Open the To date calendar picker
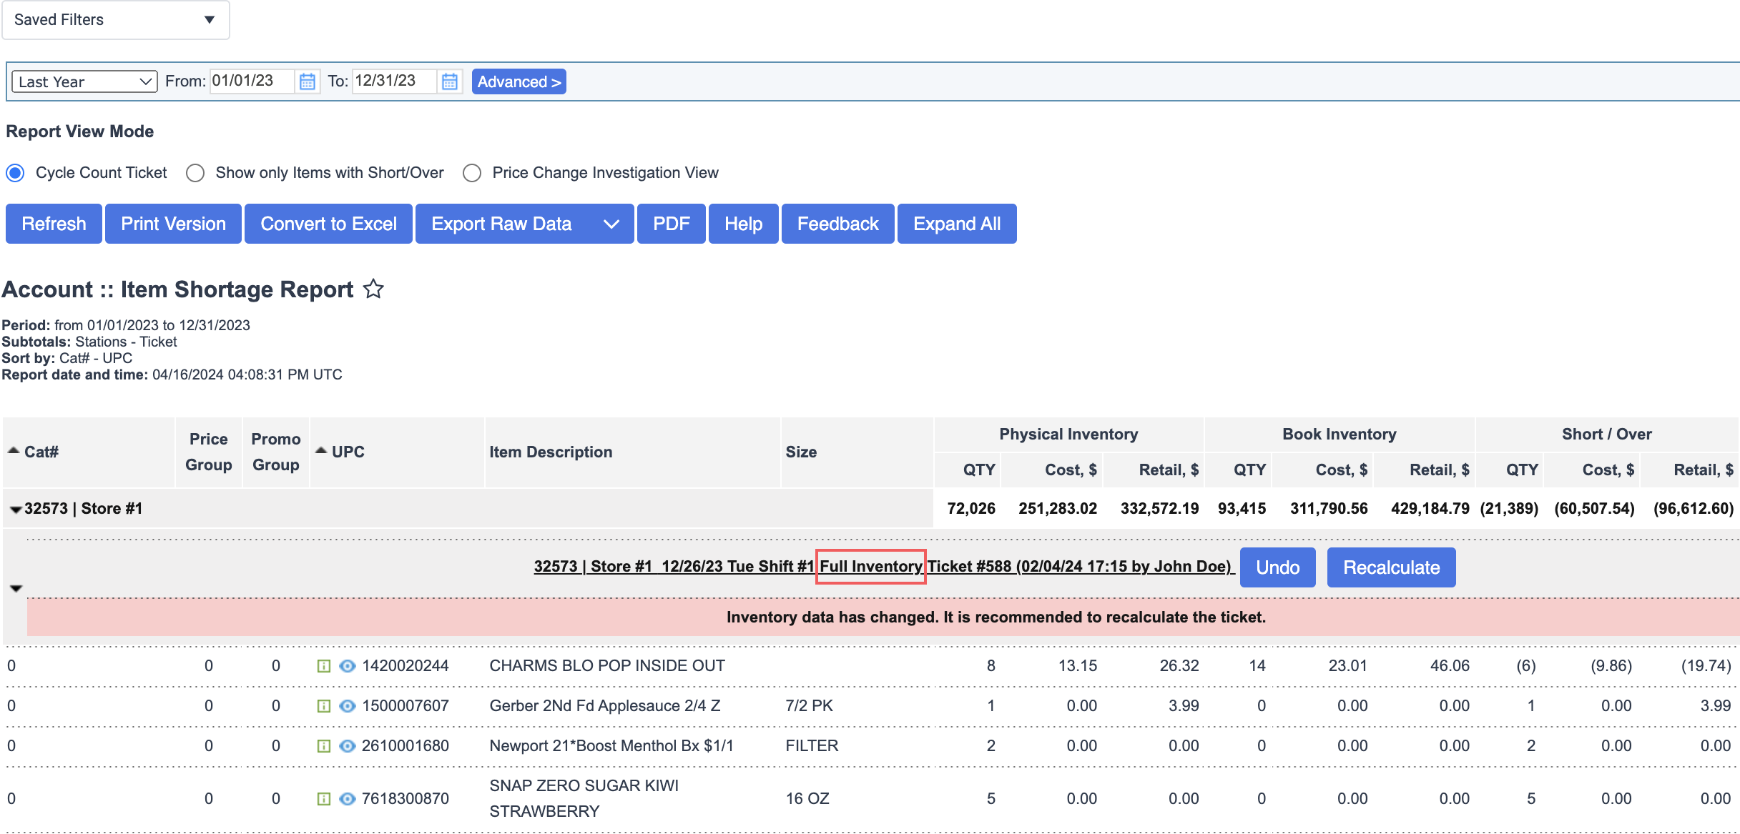The height and width of the screenshot is (834, 1740). pos(449,81)
